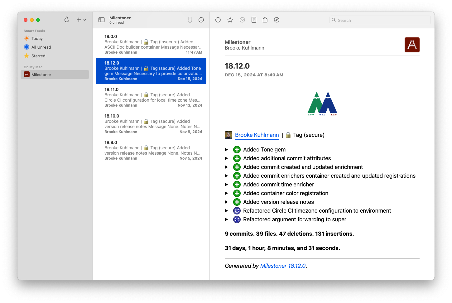Click the 9 commits summary text

click(289, 234)
